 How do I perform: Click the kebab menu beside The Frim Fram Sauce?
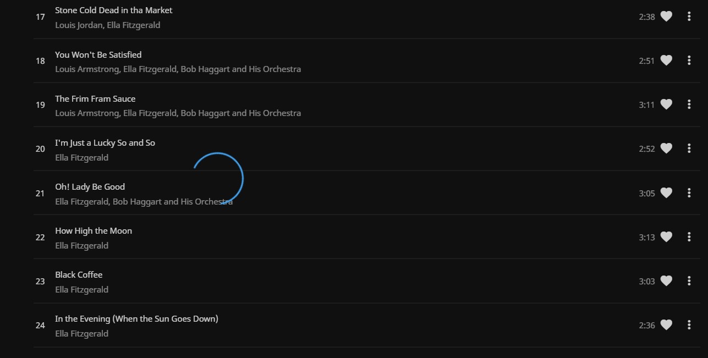click(x=689, y=104)
